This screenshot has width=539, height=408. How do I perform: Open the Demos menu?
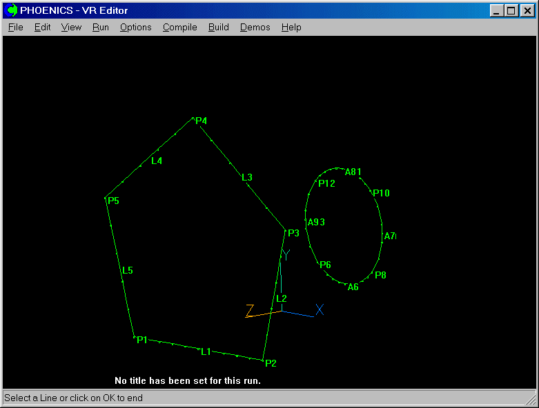pyautogui.click(x=255, y=27)
